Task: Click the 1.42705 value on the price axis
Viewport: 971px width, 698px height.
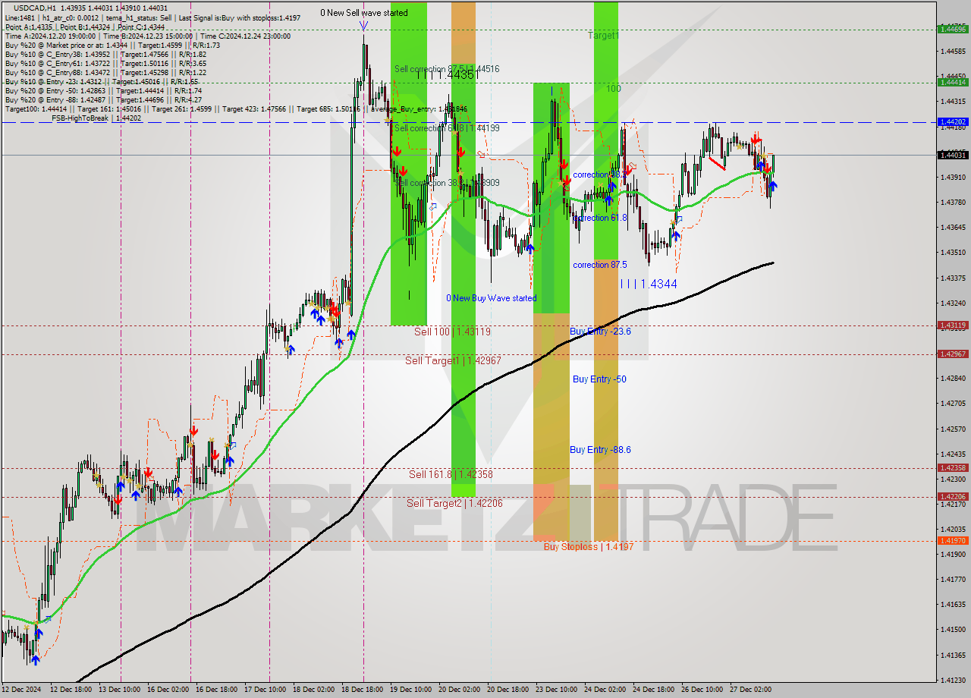Action: click(x=953, y=404)
